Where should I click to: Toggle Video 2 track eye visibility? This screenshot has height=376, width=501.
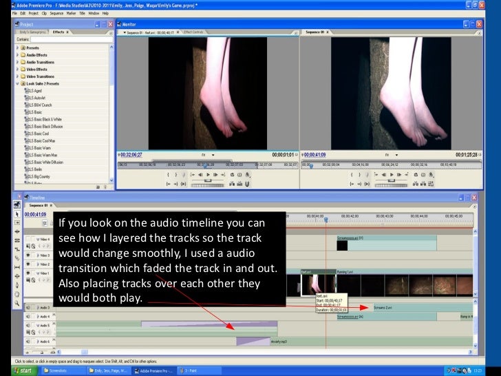[28, 264]
